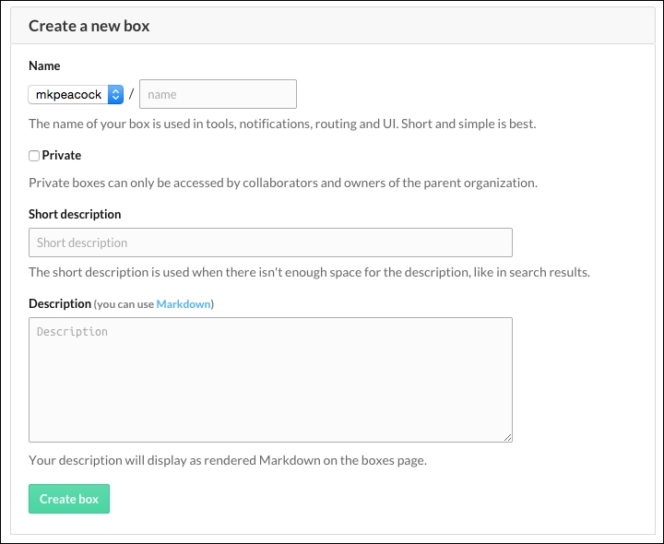Focus the box name input field
664x544 pixels.
click(218, 94)
